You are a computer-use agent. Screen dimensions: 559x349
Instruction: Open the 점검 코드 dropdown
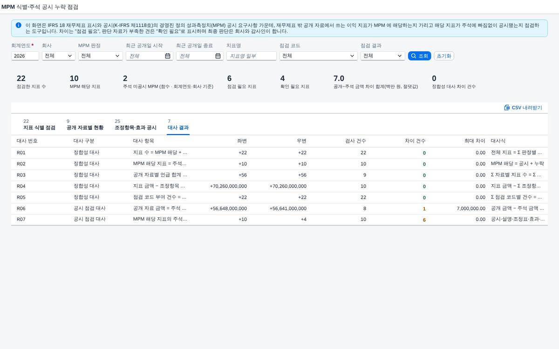point(319,56)
